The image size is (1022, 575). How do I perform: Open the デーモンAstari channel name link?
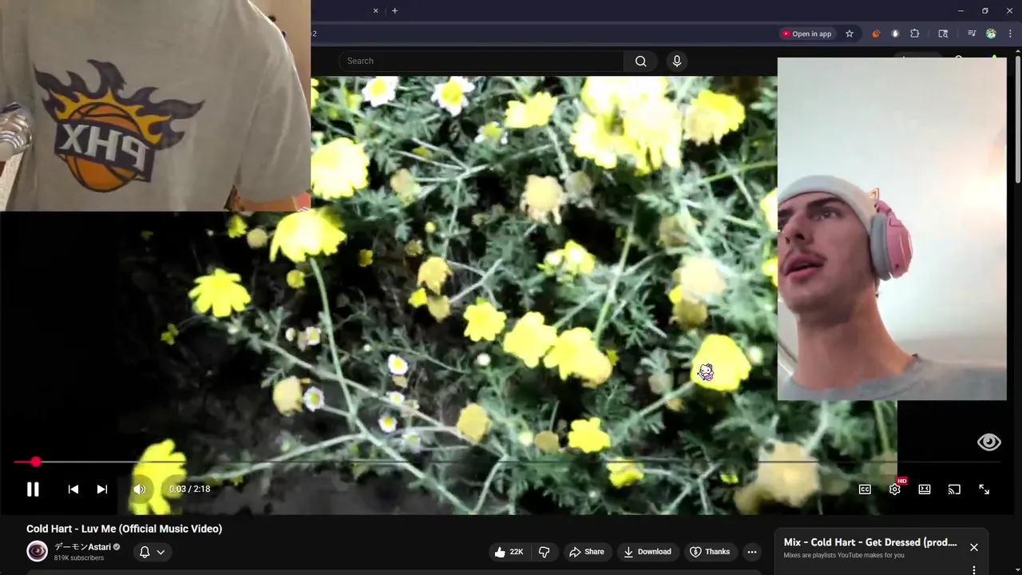pos(82,547)
